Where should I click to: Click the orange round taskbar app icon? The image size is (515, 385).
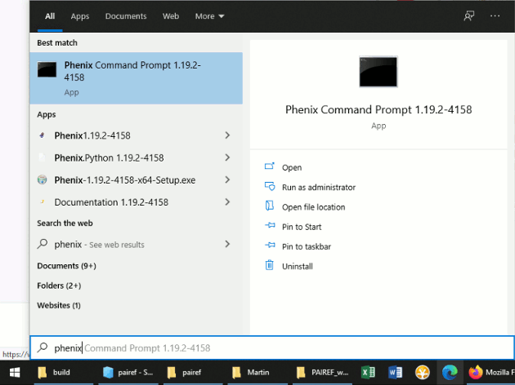[423, 373]
